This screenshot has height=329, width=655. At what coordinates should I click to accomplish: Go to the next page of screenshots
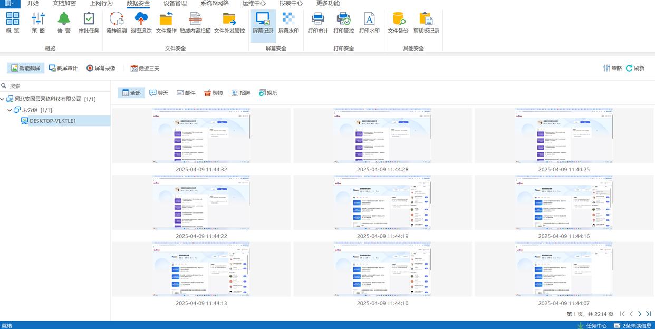[640, 314]
